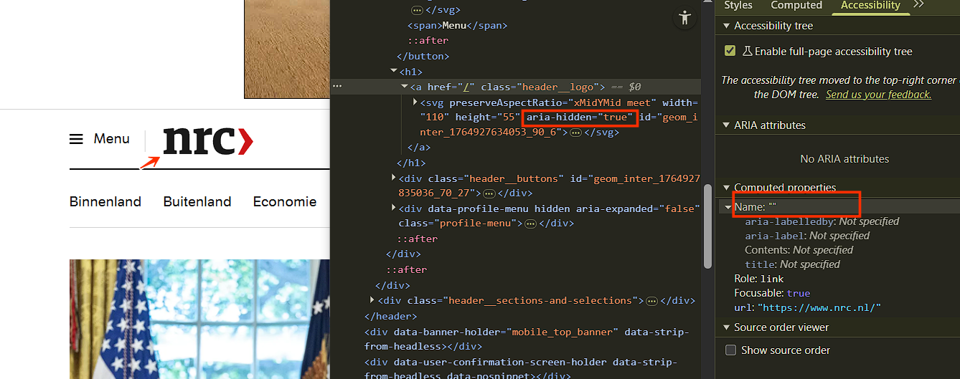
Task: Collapse the ARIA attributes section
Action: (x=725, y=125)
